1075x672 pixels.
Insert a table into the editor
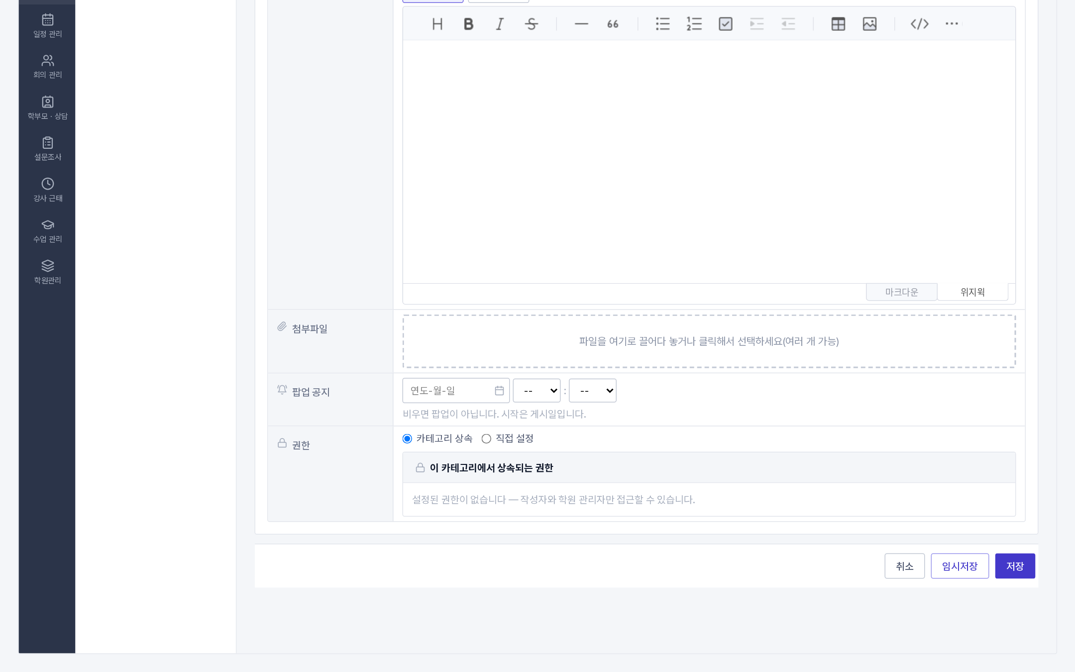[838, 24]
